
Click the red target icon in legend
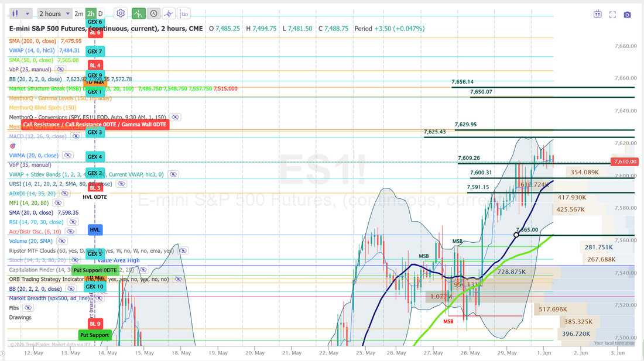[x=13, y=146]
